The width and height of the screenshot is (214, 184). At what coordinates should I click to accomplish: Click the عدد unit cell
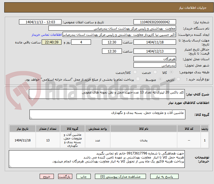(98, 140)
